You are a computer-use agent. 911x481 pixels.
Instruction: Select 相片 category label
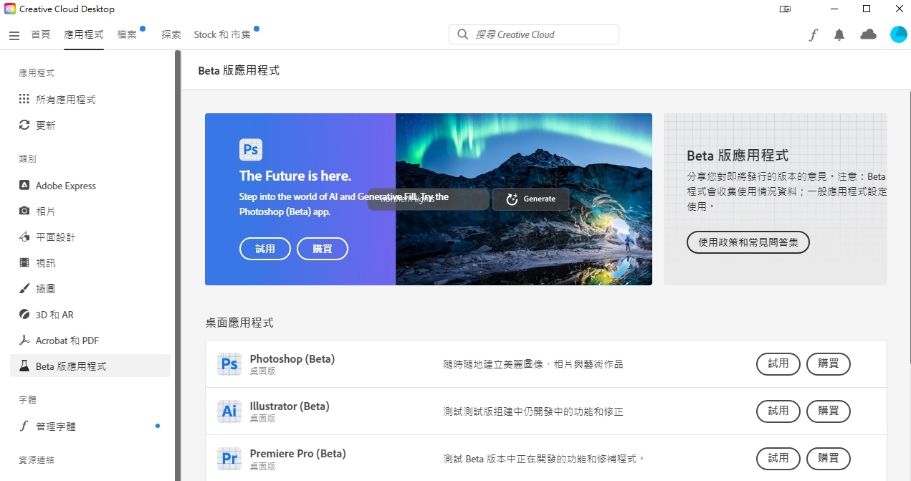pyautogui.click(x=45, y=211)
